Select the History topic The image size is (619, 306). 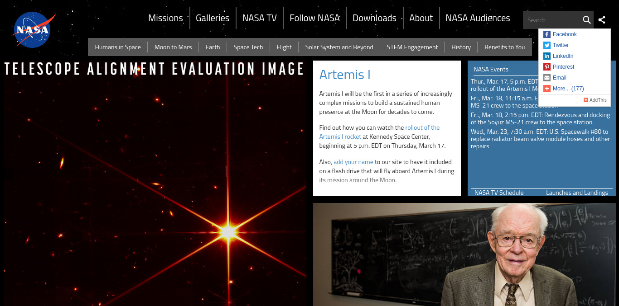point(461,47)
